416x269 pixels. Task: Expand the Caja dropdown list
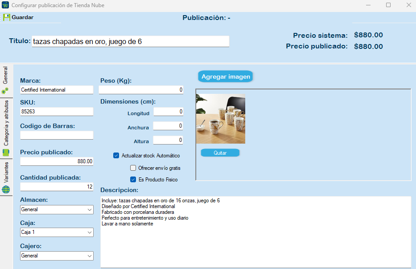coord(57,233)
